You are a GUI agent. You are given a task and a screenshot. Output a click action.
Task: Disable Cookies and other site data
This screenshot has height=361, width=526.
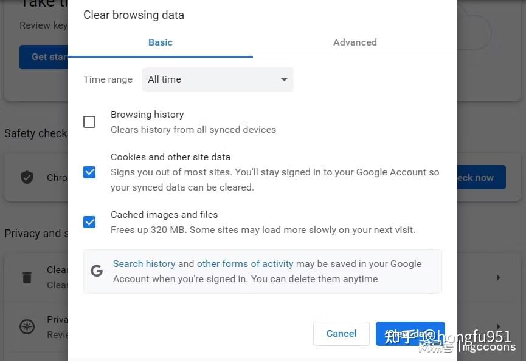pos(89,172)
